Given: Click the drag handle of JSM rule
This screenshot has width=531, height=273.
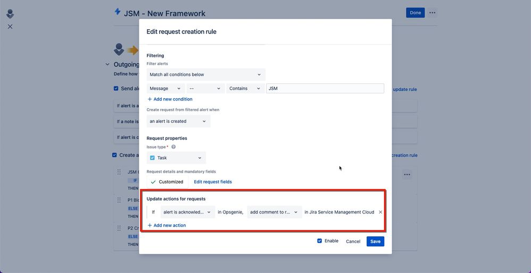Looking at the screenshot, I should tap(119, 172).
